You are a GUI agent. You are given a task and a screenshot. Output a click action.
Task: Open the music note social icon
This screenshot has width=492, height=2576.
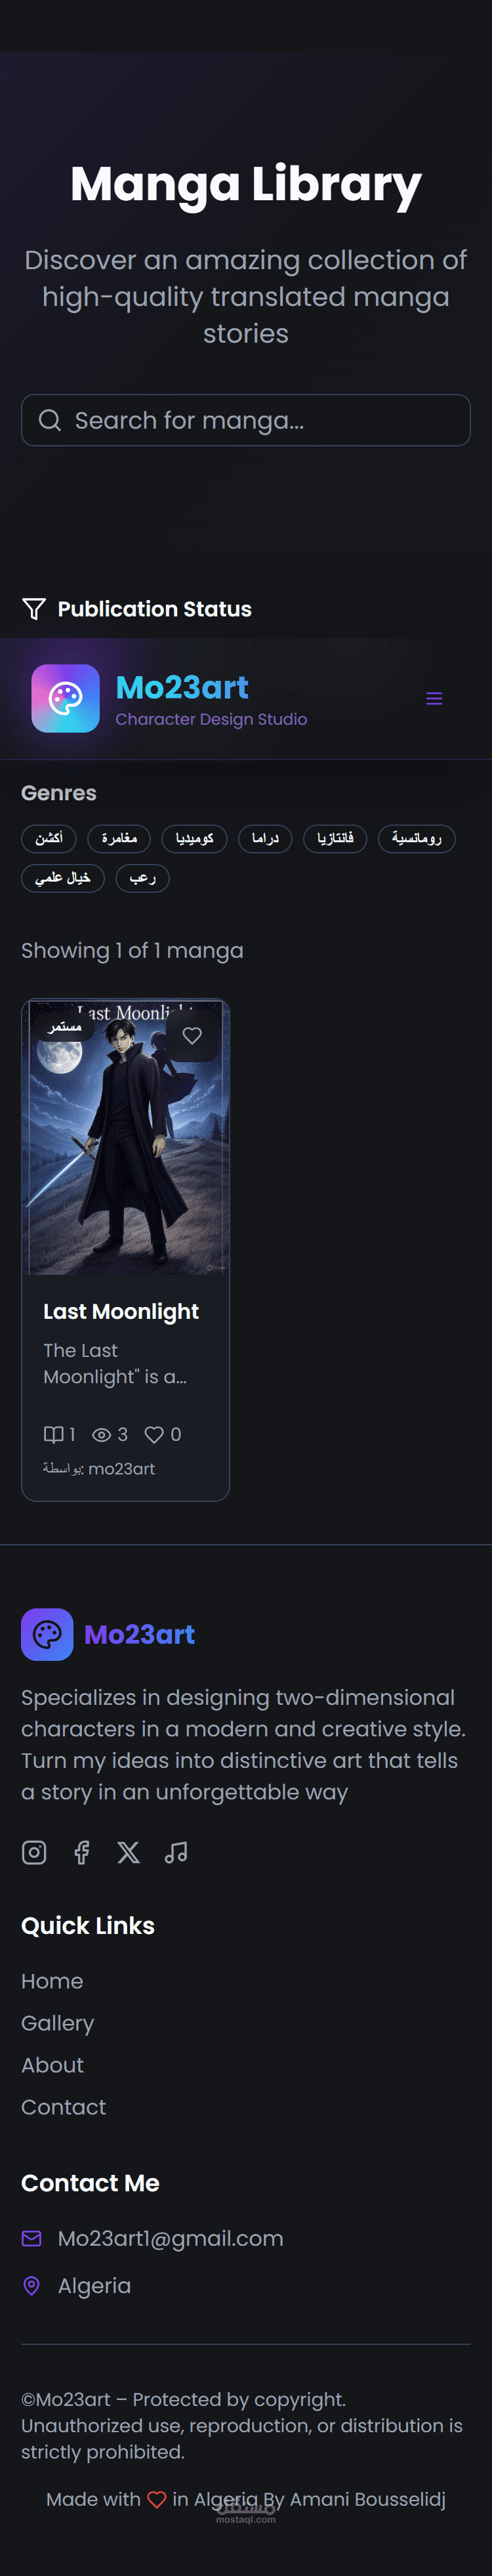176,1852
